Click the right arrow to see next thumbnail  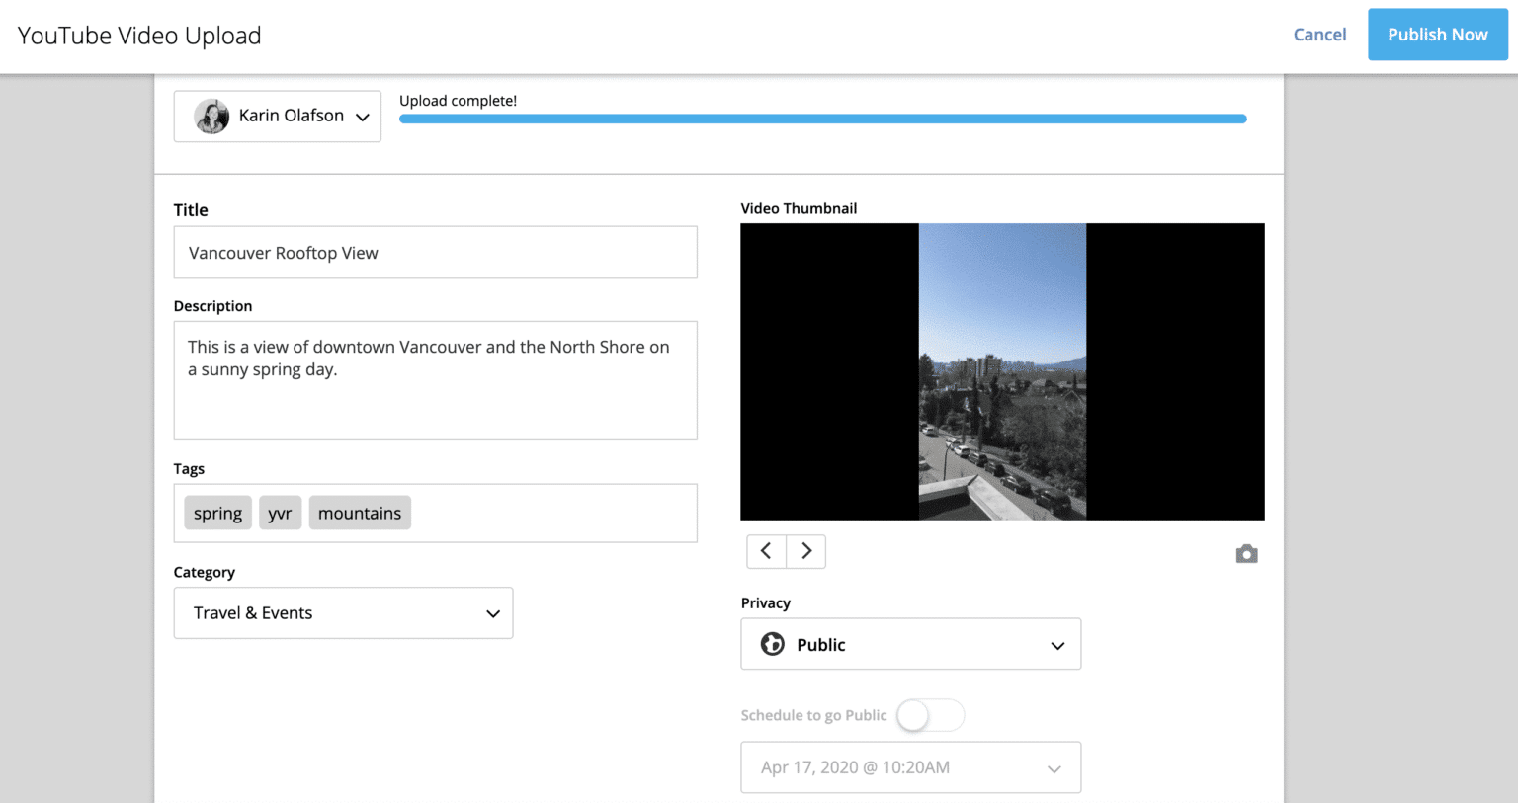(805, 551)
